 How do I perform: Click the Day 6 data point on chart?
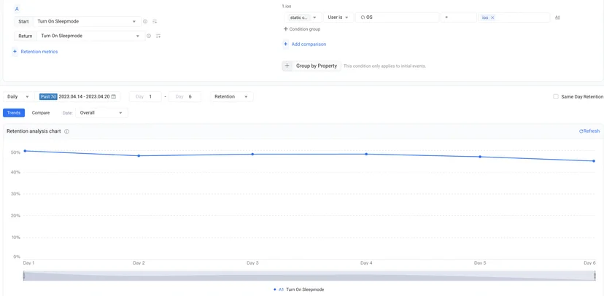point(594,161)
